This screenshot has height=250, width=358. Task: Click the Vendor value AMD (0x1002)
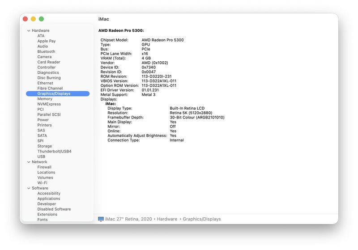[x=155, y=63]
